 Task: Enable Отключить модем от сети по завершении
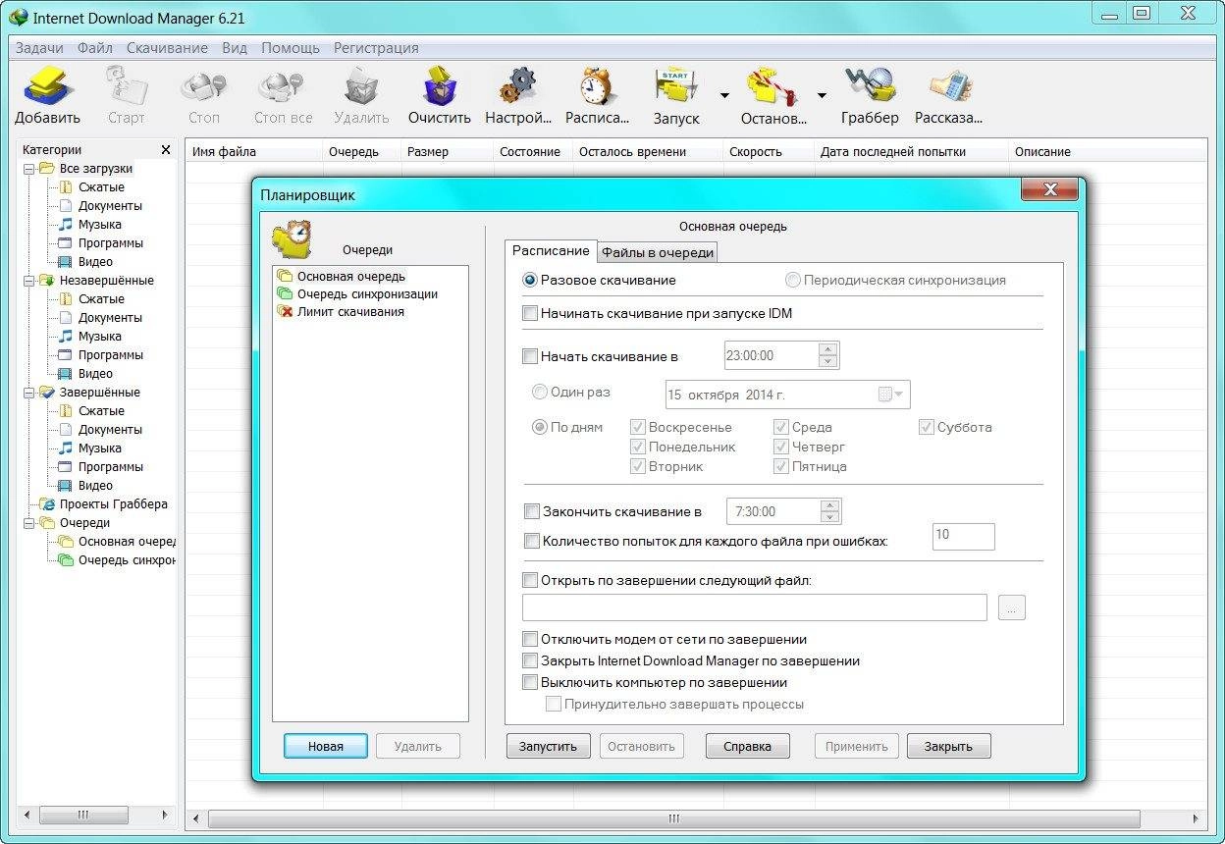coord(530,639)
